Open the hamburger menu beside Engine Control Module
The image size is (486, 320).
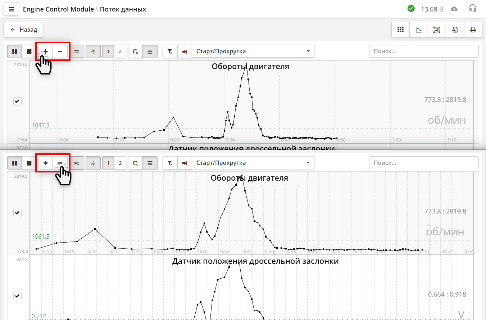click(x=11, y=9)
